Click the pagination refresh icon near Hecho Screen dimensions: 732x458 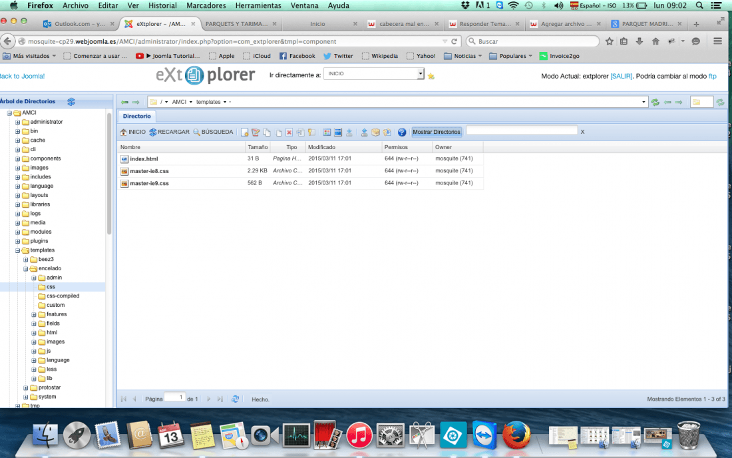pos(235,399)
